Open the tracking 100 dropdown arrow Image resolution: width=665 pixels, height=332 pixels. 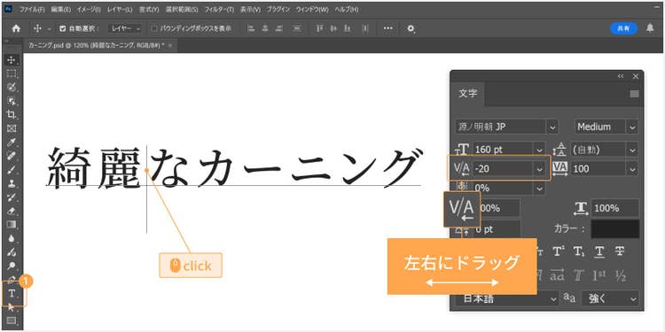632,169
